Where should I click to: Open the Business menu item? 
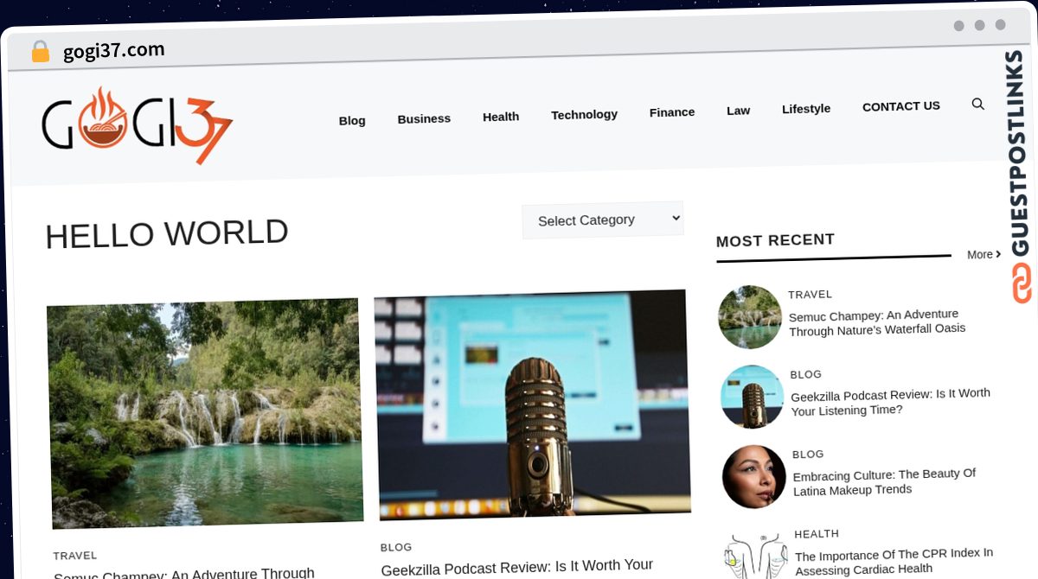[424, 118]
